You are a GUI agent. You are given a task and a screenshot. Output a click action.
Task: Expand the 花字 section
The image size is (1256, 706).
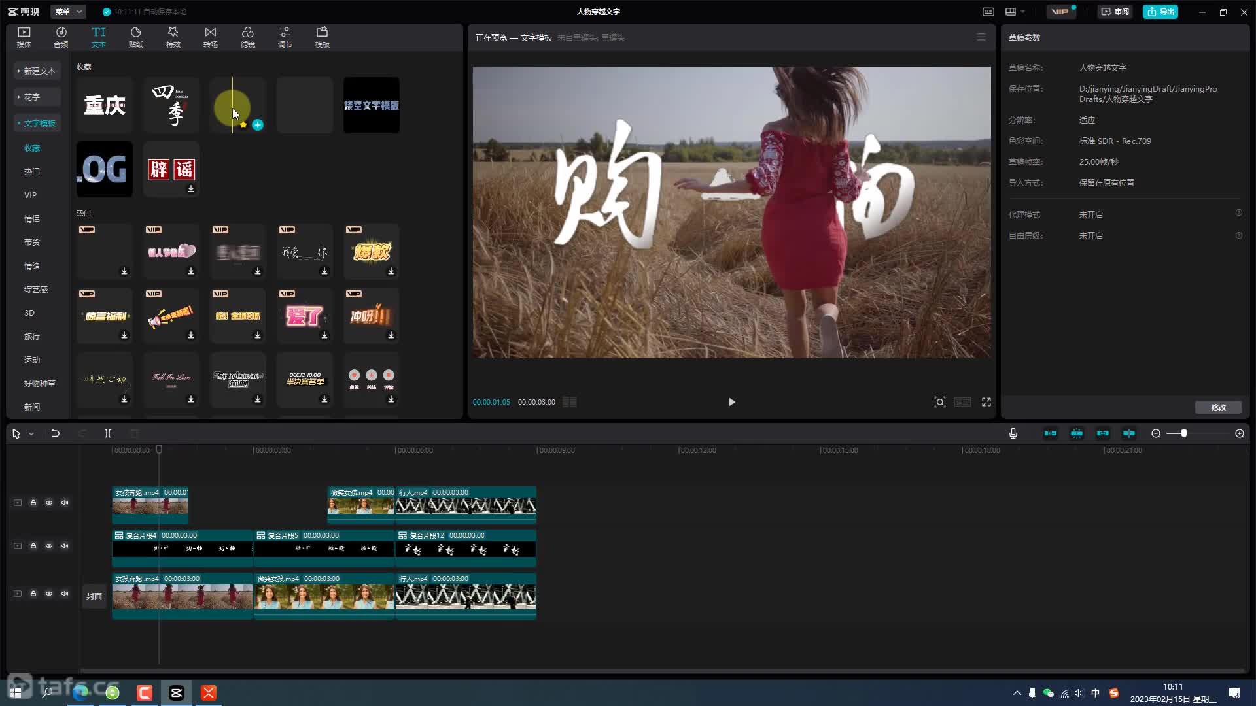[x=37, y=97]
